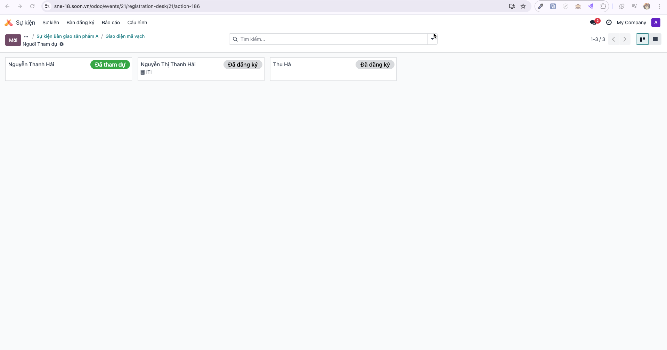
Task: Go to the previous page of records
Action: 613,39
